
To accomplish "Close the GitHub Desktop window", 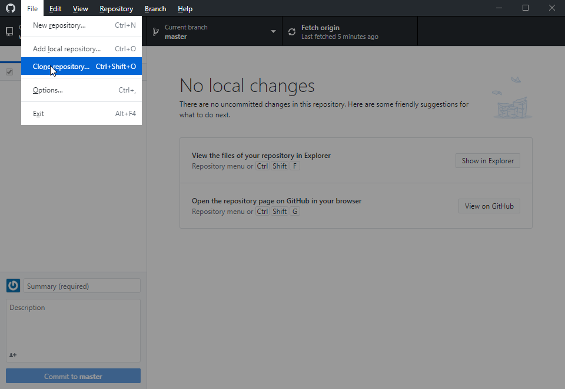I will [x=551, y=8].
